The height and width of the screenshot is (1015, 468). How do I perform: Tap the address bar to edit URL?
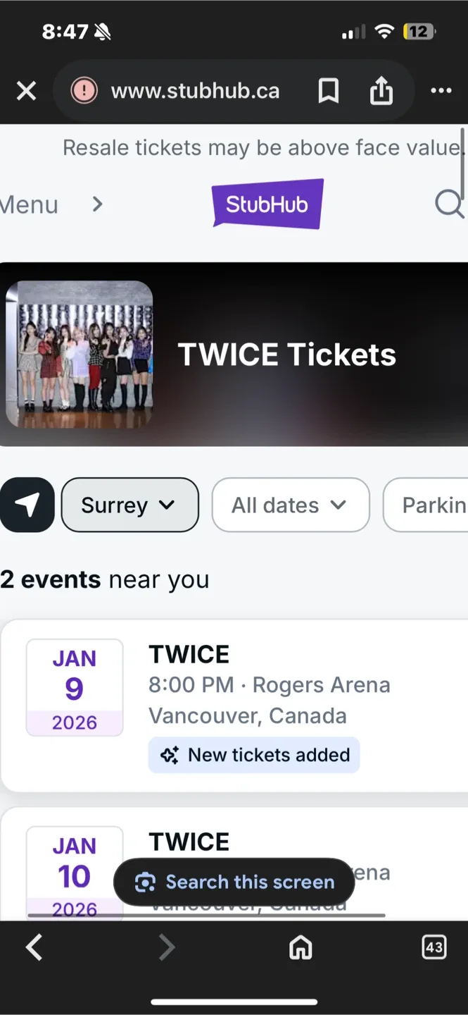tap(196, 90)
